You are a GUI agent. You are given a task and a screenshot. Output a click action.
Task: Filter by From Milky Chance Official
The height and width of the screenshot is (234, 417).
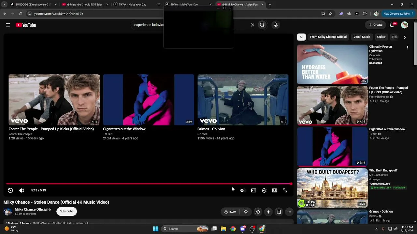(x=328, y=37)
